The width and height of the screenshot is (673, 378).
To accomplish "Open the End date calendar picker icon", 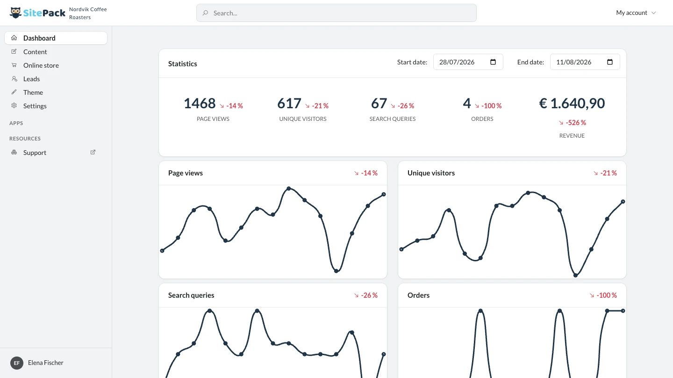I will pos(610,62).
